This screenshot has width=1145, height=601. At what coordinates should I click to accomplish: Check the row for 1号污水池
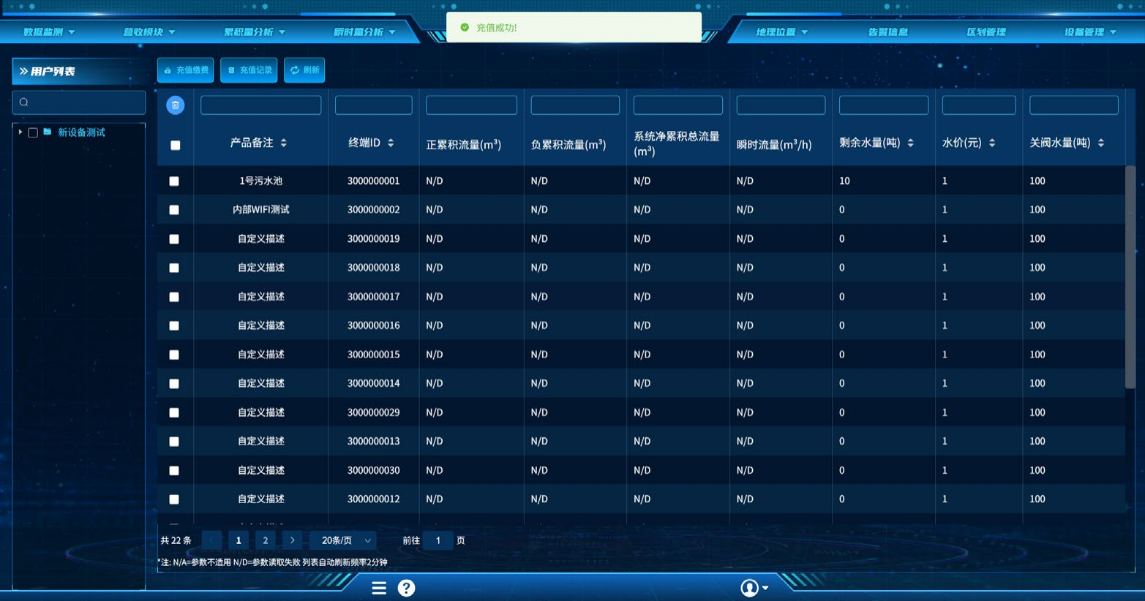coord(174,181)
